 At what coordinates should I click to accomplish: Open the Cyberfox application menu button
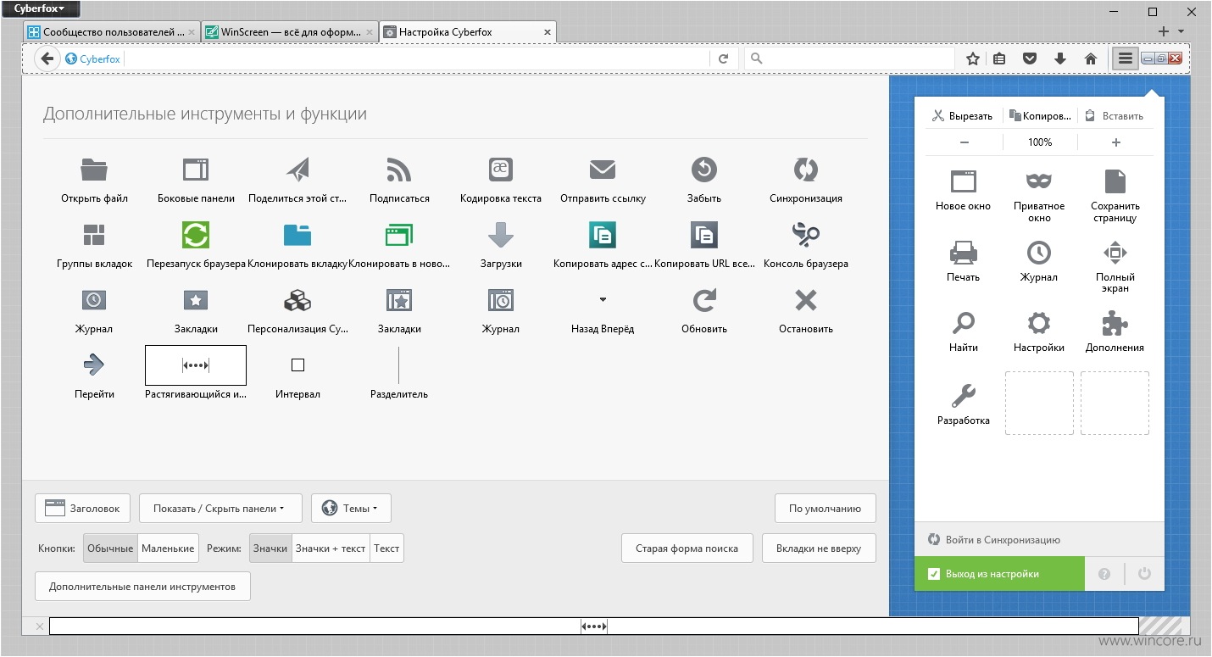point(40,9)
